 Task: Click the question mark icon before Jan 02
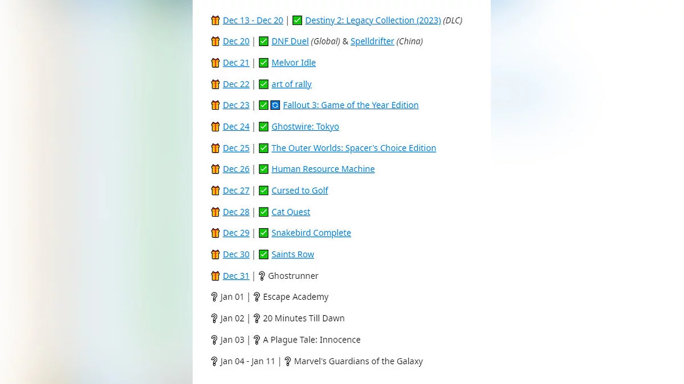[214, 319]
